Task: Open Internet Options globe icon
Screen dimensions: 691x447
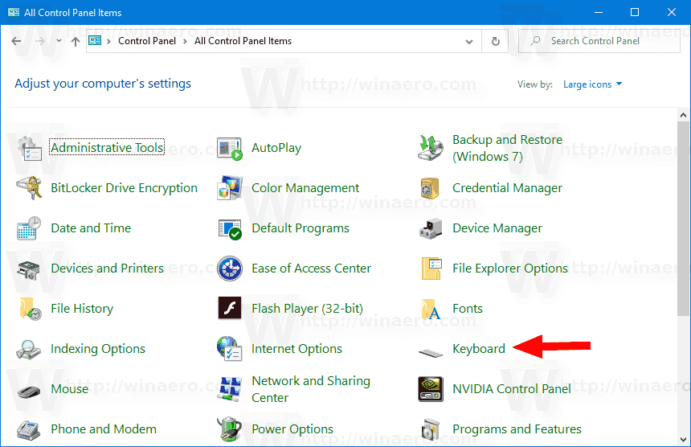Action: (230, 349)
